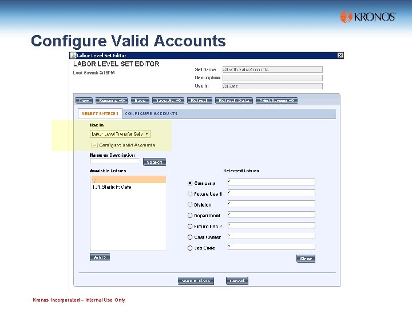The height and width of the screenshot is (309, 412).
Task: Switch to the Select Entries tab
Action: coord(100,113)
